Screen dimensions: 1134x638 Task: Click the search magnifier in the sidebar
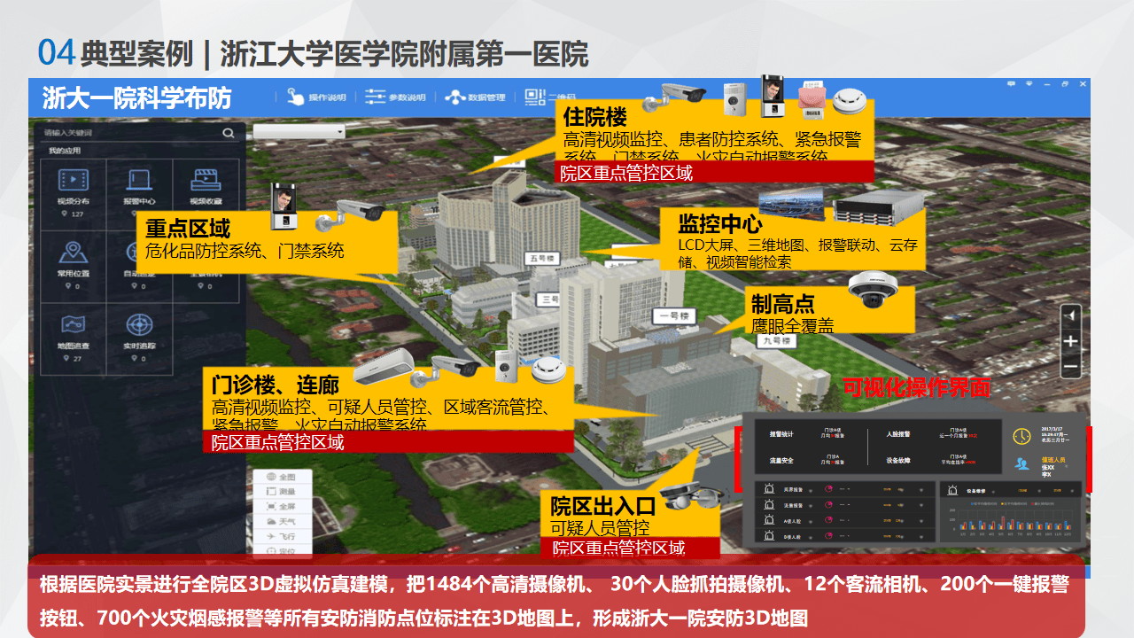[229, 133]
